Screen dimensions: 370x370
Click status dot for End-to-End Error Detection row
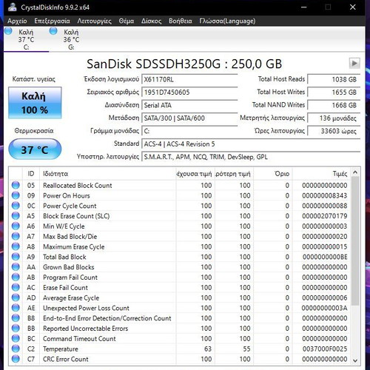click(16, 318)
